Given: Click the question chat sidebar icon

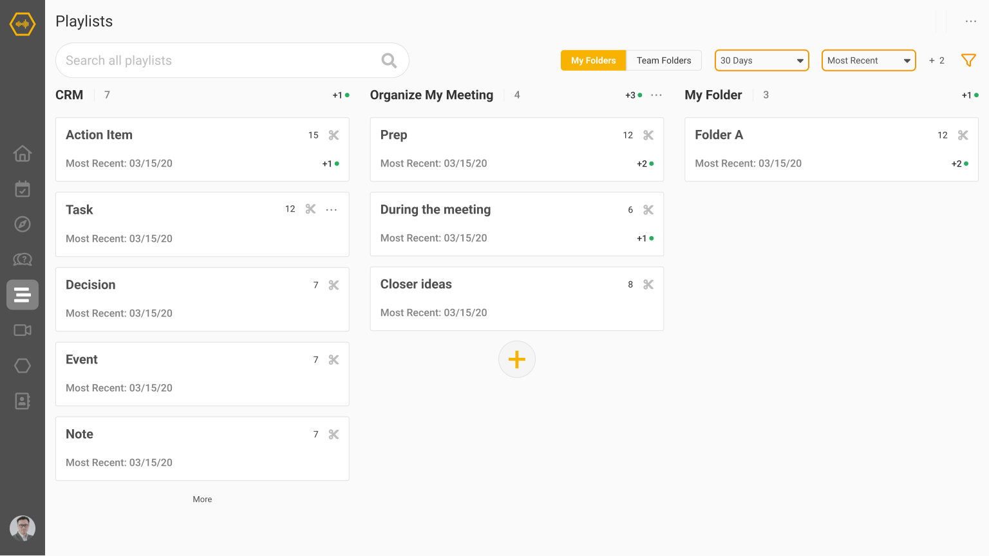Looking at the screenshot, I should (x=23, y=259).
